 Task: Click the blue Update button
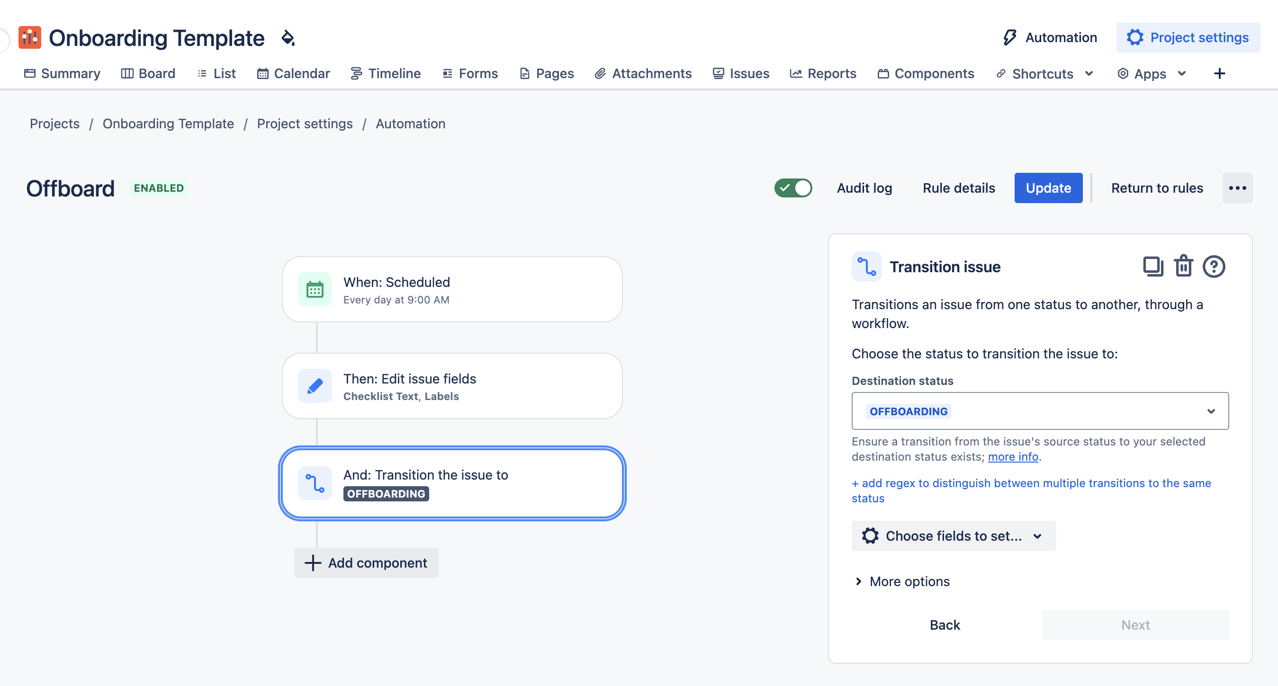[x=1048, y=188]
